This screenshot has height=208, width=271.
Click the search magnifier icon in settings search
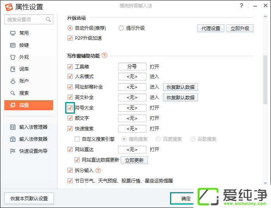[x=49, y=20]
